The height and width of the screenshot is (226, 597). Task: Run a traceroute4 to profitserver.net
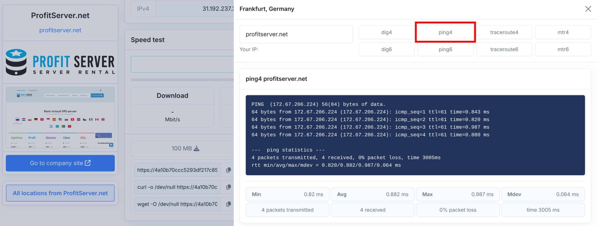504,32
